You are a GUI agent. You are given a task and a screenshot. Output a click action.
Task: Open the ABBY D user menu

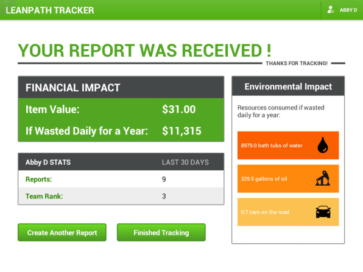click(342, 10)
